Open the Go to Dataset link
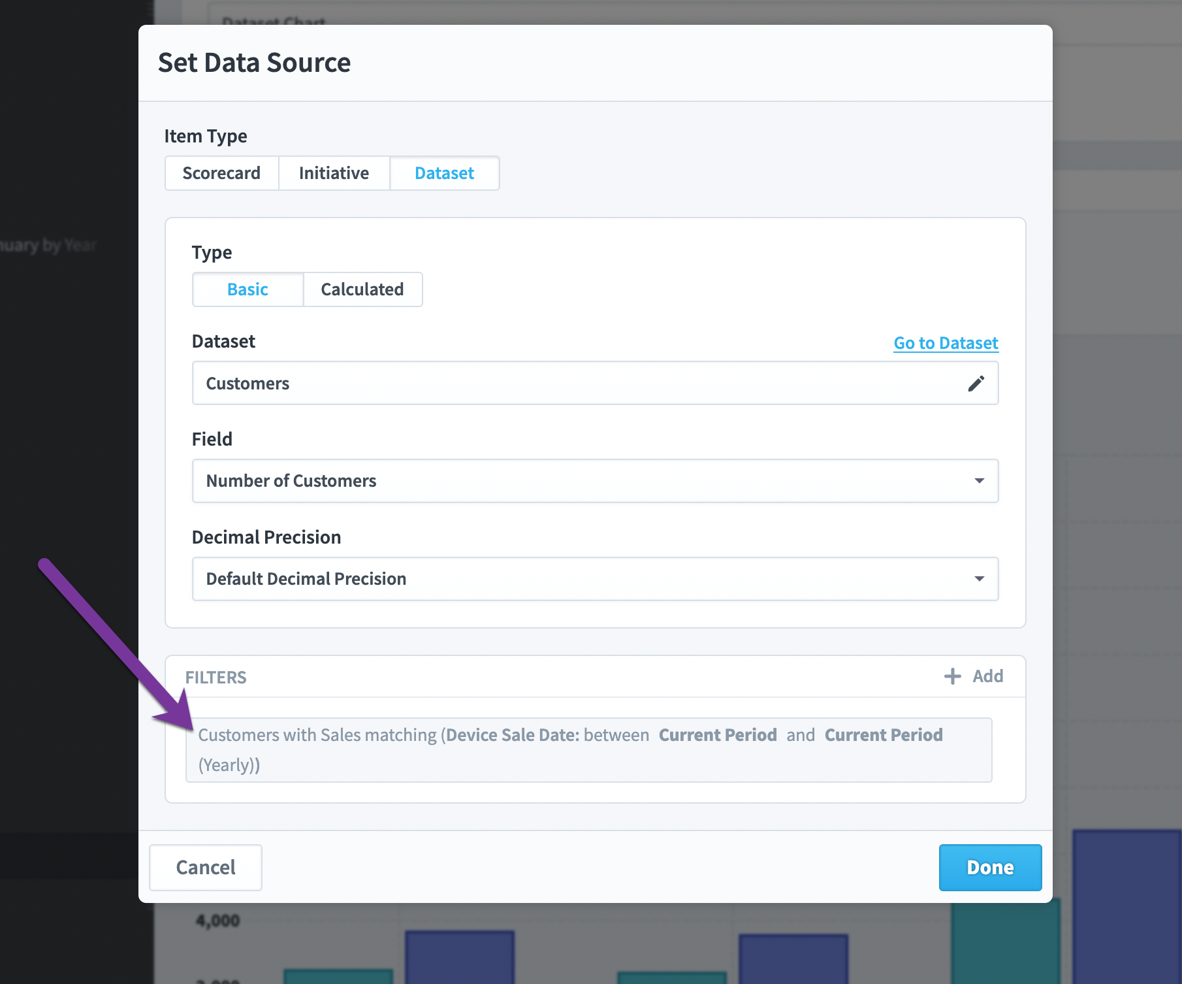This screenshot has width=1182, height=984. [x=946, y=343]
